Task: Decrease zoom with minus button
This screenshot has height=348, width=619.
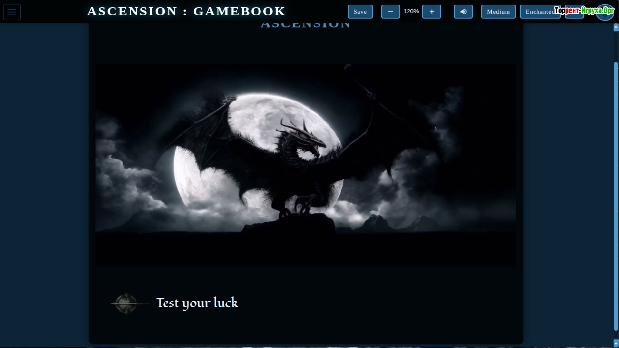Action: (390, 12)
